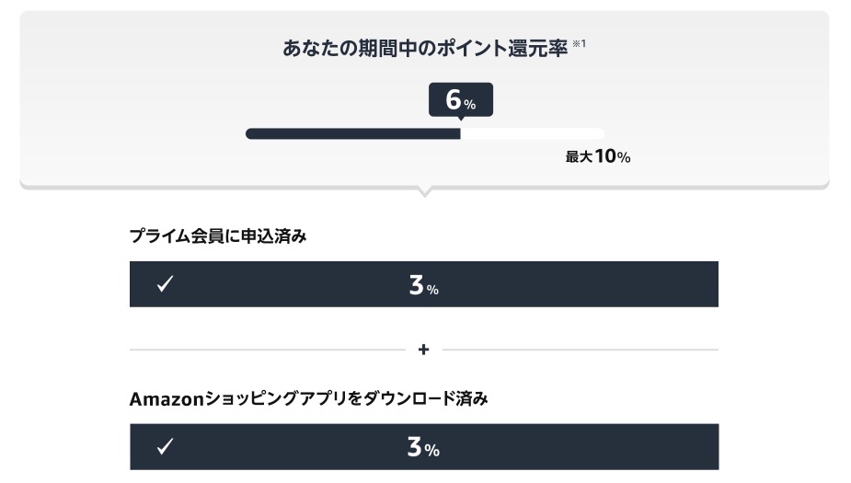Click the ※1 footnote marker

(x=579, y=44)
